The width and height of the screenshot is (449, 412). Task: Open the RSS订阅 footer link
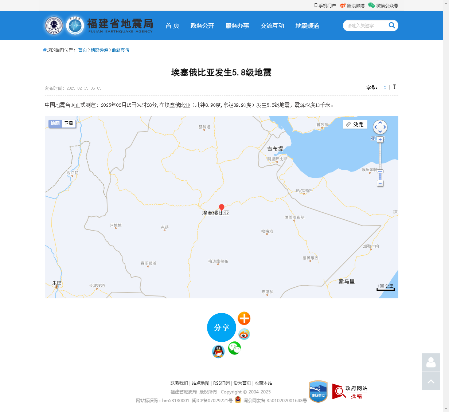click(x=222, y=383)
